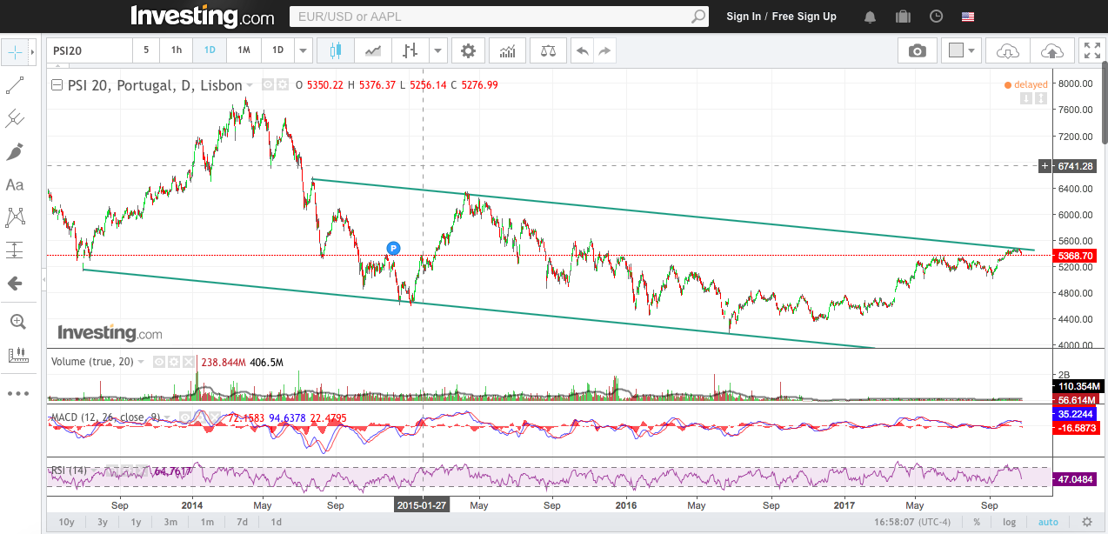Click the PSI20 symbol input field
Viewport: 1108px width, 534px height.
click(88, 50)
